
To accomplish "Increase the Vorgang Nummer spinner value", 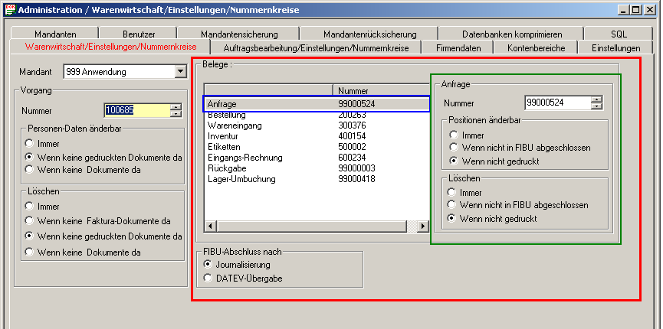I will coord(176,106).
